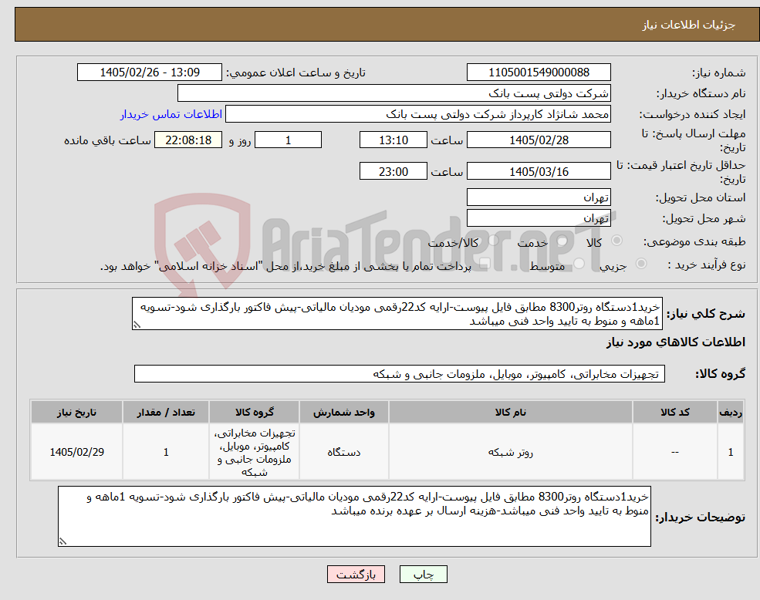Click the price validity time 23:00
760x600 pixels.
393,171
